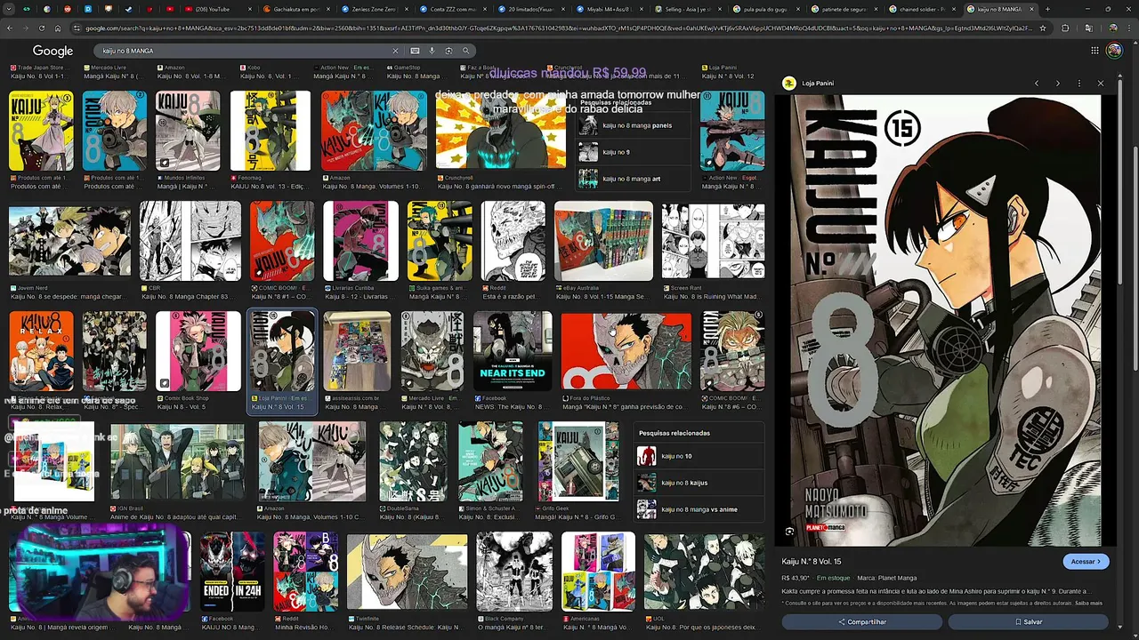
Task: Open the large Kaiju Vol. 15 cover image
Action: coord(946,321)
